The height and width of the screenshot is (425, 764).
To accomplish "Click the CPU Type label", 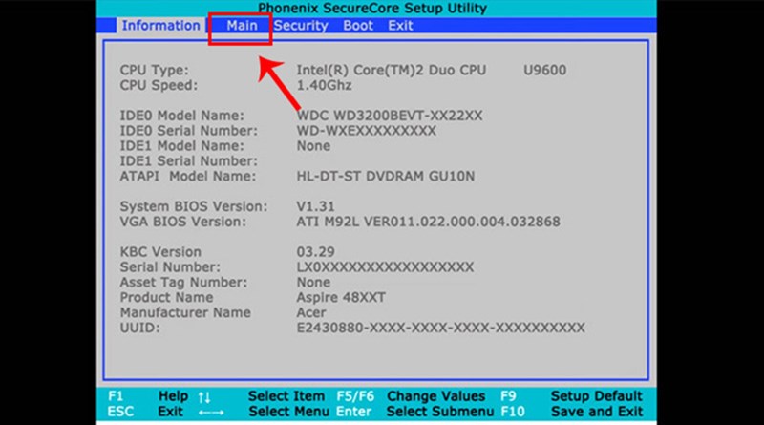I will [154, 70].
